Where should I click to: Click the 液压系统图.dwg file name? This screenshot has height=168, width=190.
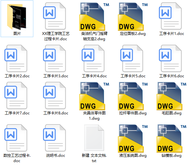point(133,156)
